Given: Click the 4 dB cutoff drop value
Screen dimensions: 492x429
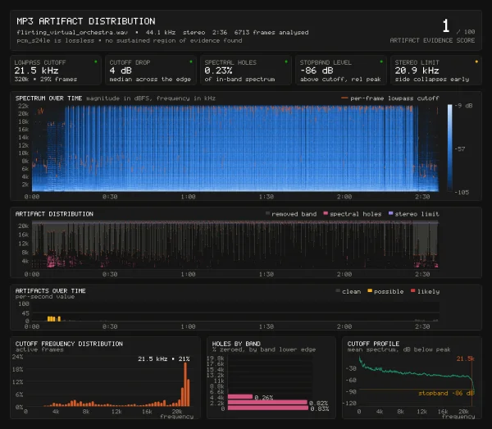Looking at the screenshot, I should [x=121, y=71].
